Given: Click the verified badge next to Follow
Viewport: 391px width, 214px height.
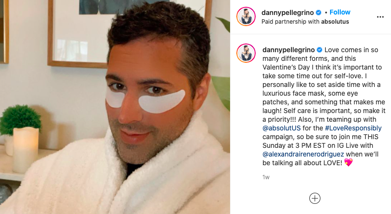Looking at the screenshot, I should (319, 13).
